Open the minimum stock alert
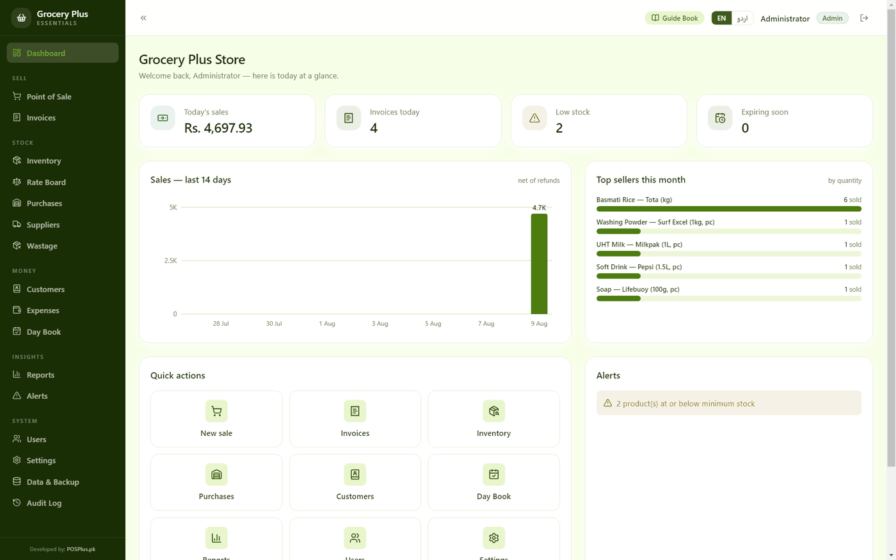The height and width of the screenshot is (560, 896). [729, 403]
